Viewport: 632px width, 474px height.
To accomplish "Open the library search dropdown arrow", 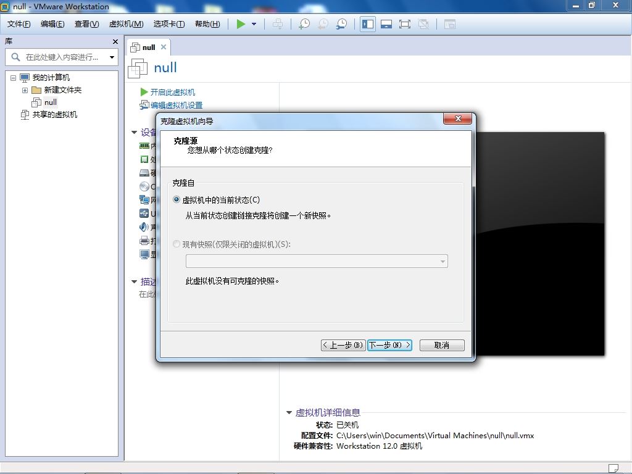I will tap(112, 57).
